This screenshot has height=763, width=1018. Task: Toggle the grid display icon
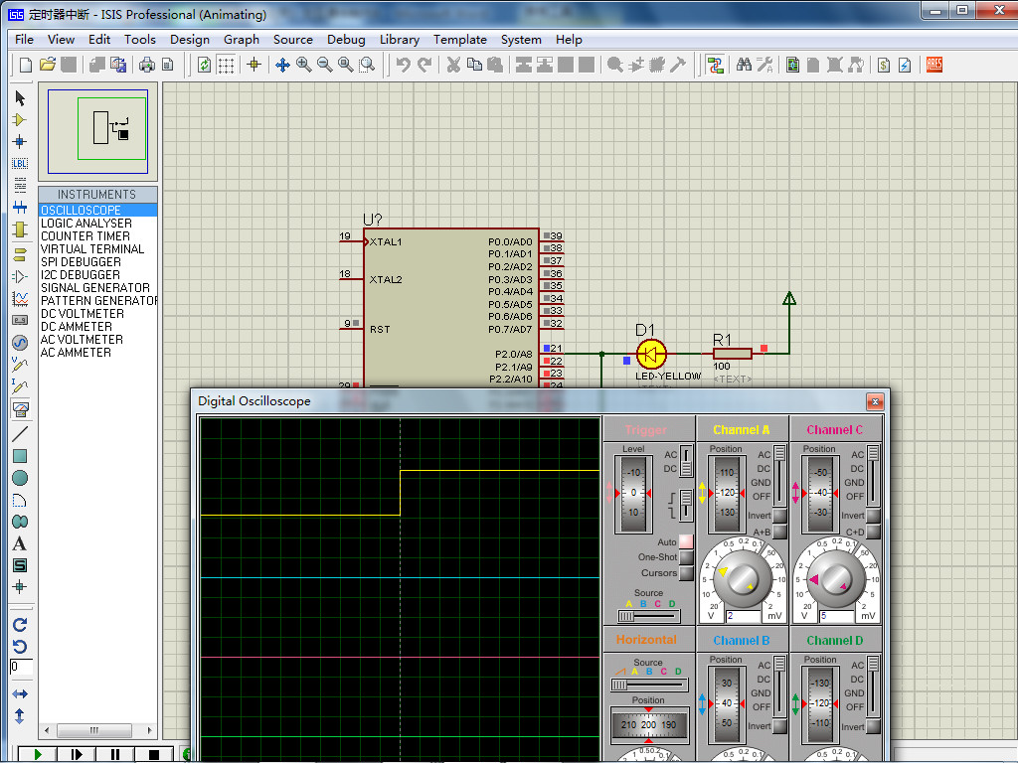point(226,65)
